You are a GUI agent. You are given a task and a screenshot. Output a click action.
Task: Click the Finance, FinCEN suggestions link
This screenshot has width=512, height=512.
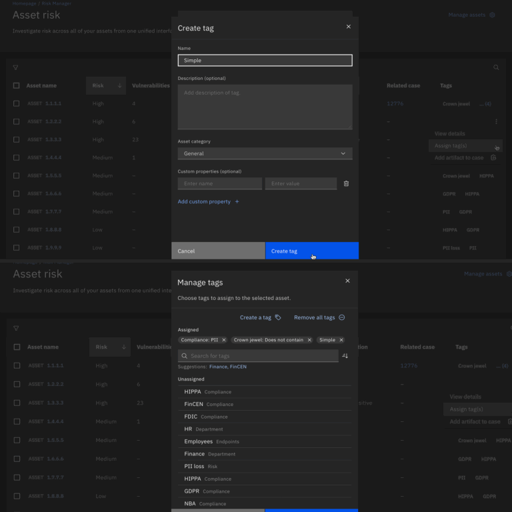pyautogui.click(x=228, y=367)
